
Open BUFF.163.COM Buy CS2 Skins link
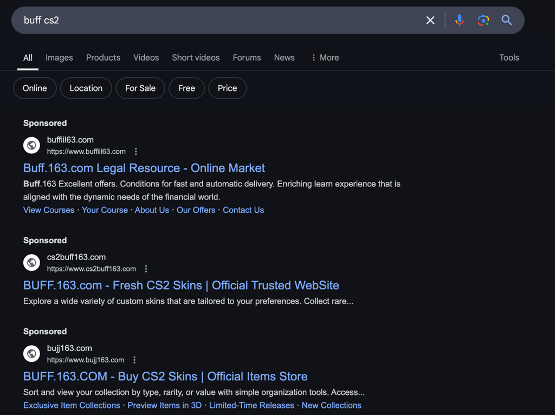165,377
